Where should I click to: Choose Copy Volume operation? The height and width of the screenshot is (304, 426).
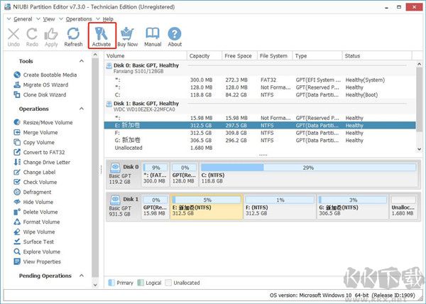click(34, 142)
